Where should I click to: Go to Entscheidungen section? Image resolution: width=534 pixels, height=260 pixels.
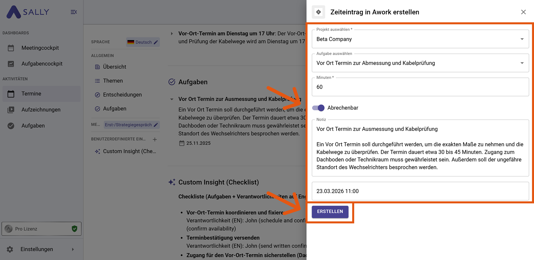pyautogui.click(x=122, y=95)
